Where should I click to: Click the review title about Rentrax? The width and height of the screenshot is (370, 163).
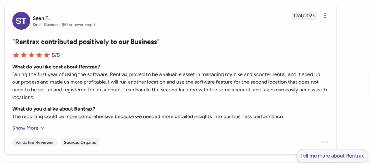(x=86, y=42)
